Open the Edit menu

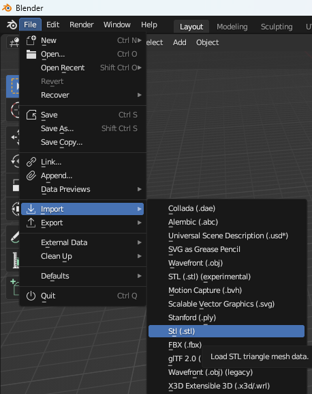point(53,25)
